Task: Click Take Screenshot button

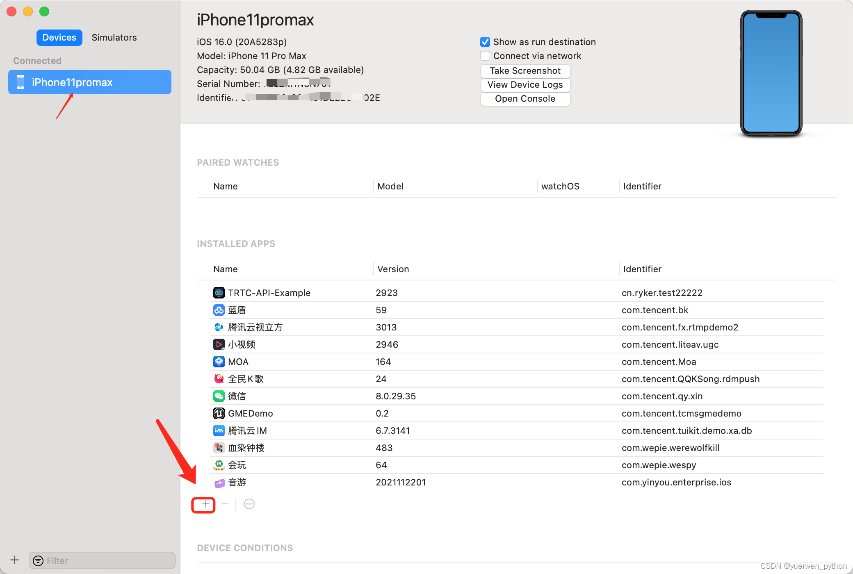Action: tap(525, 71)
